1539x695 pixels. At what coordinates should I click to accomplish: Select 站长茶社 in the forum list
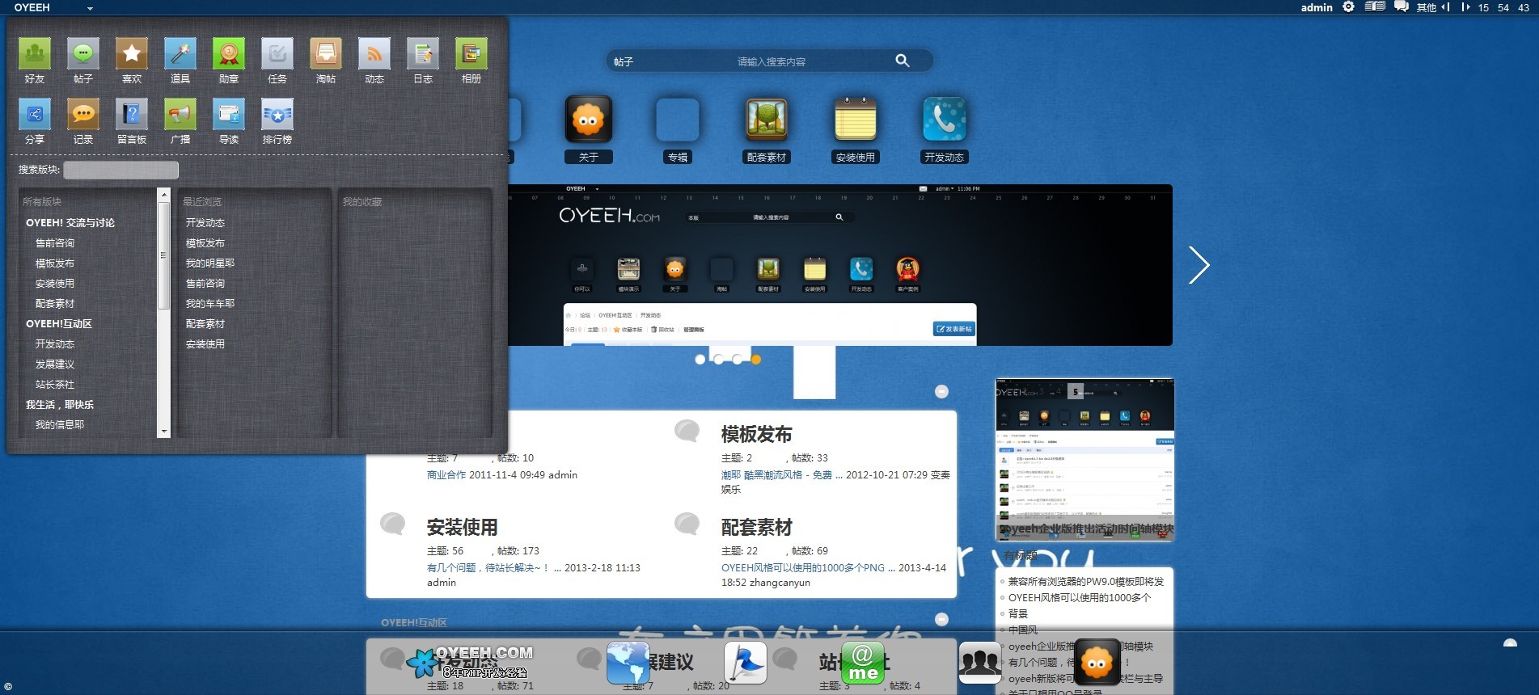(x=55, y=385)
